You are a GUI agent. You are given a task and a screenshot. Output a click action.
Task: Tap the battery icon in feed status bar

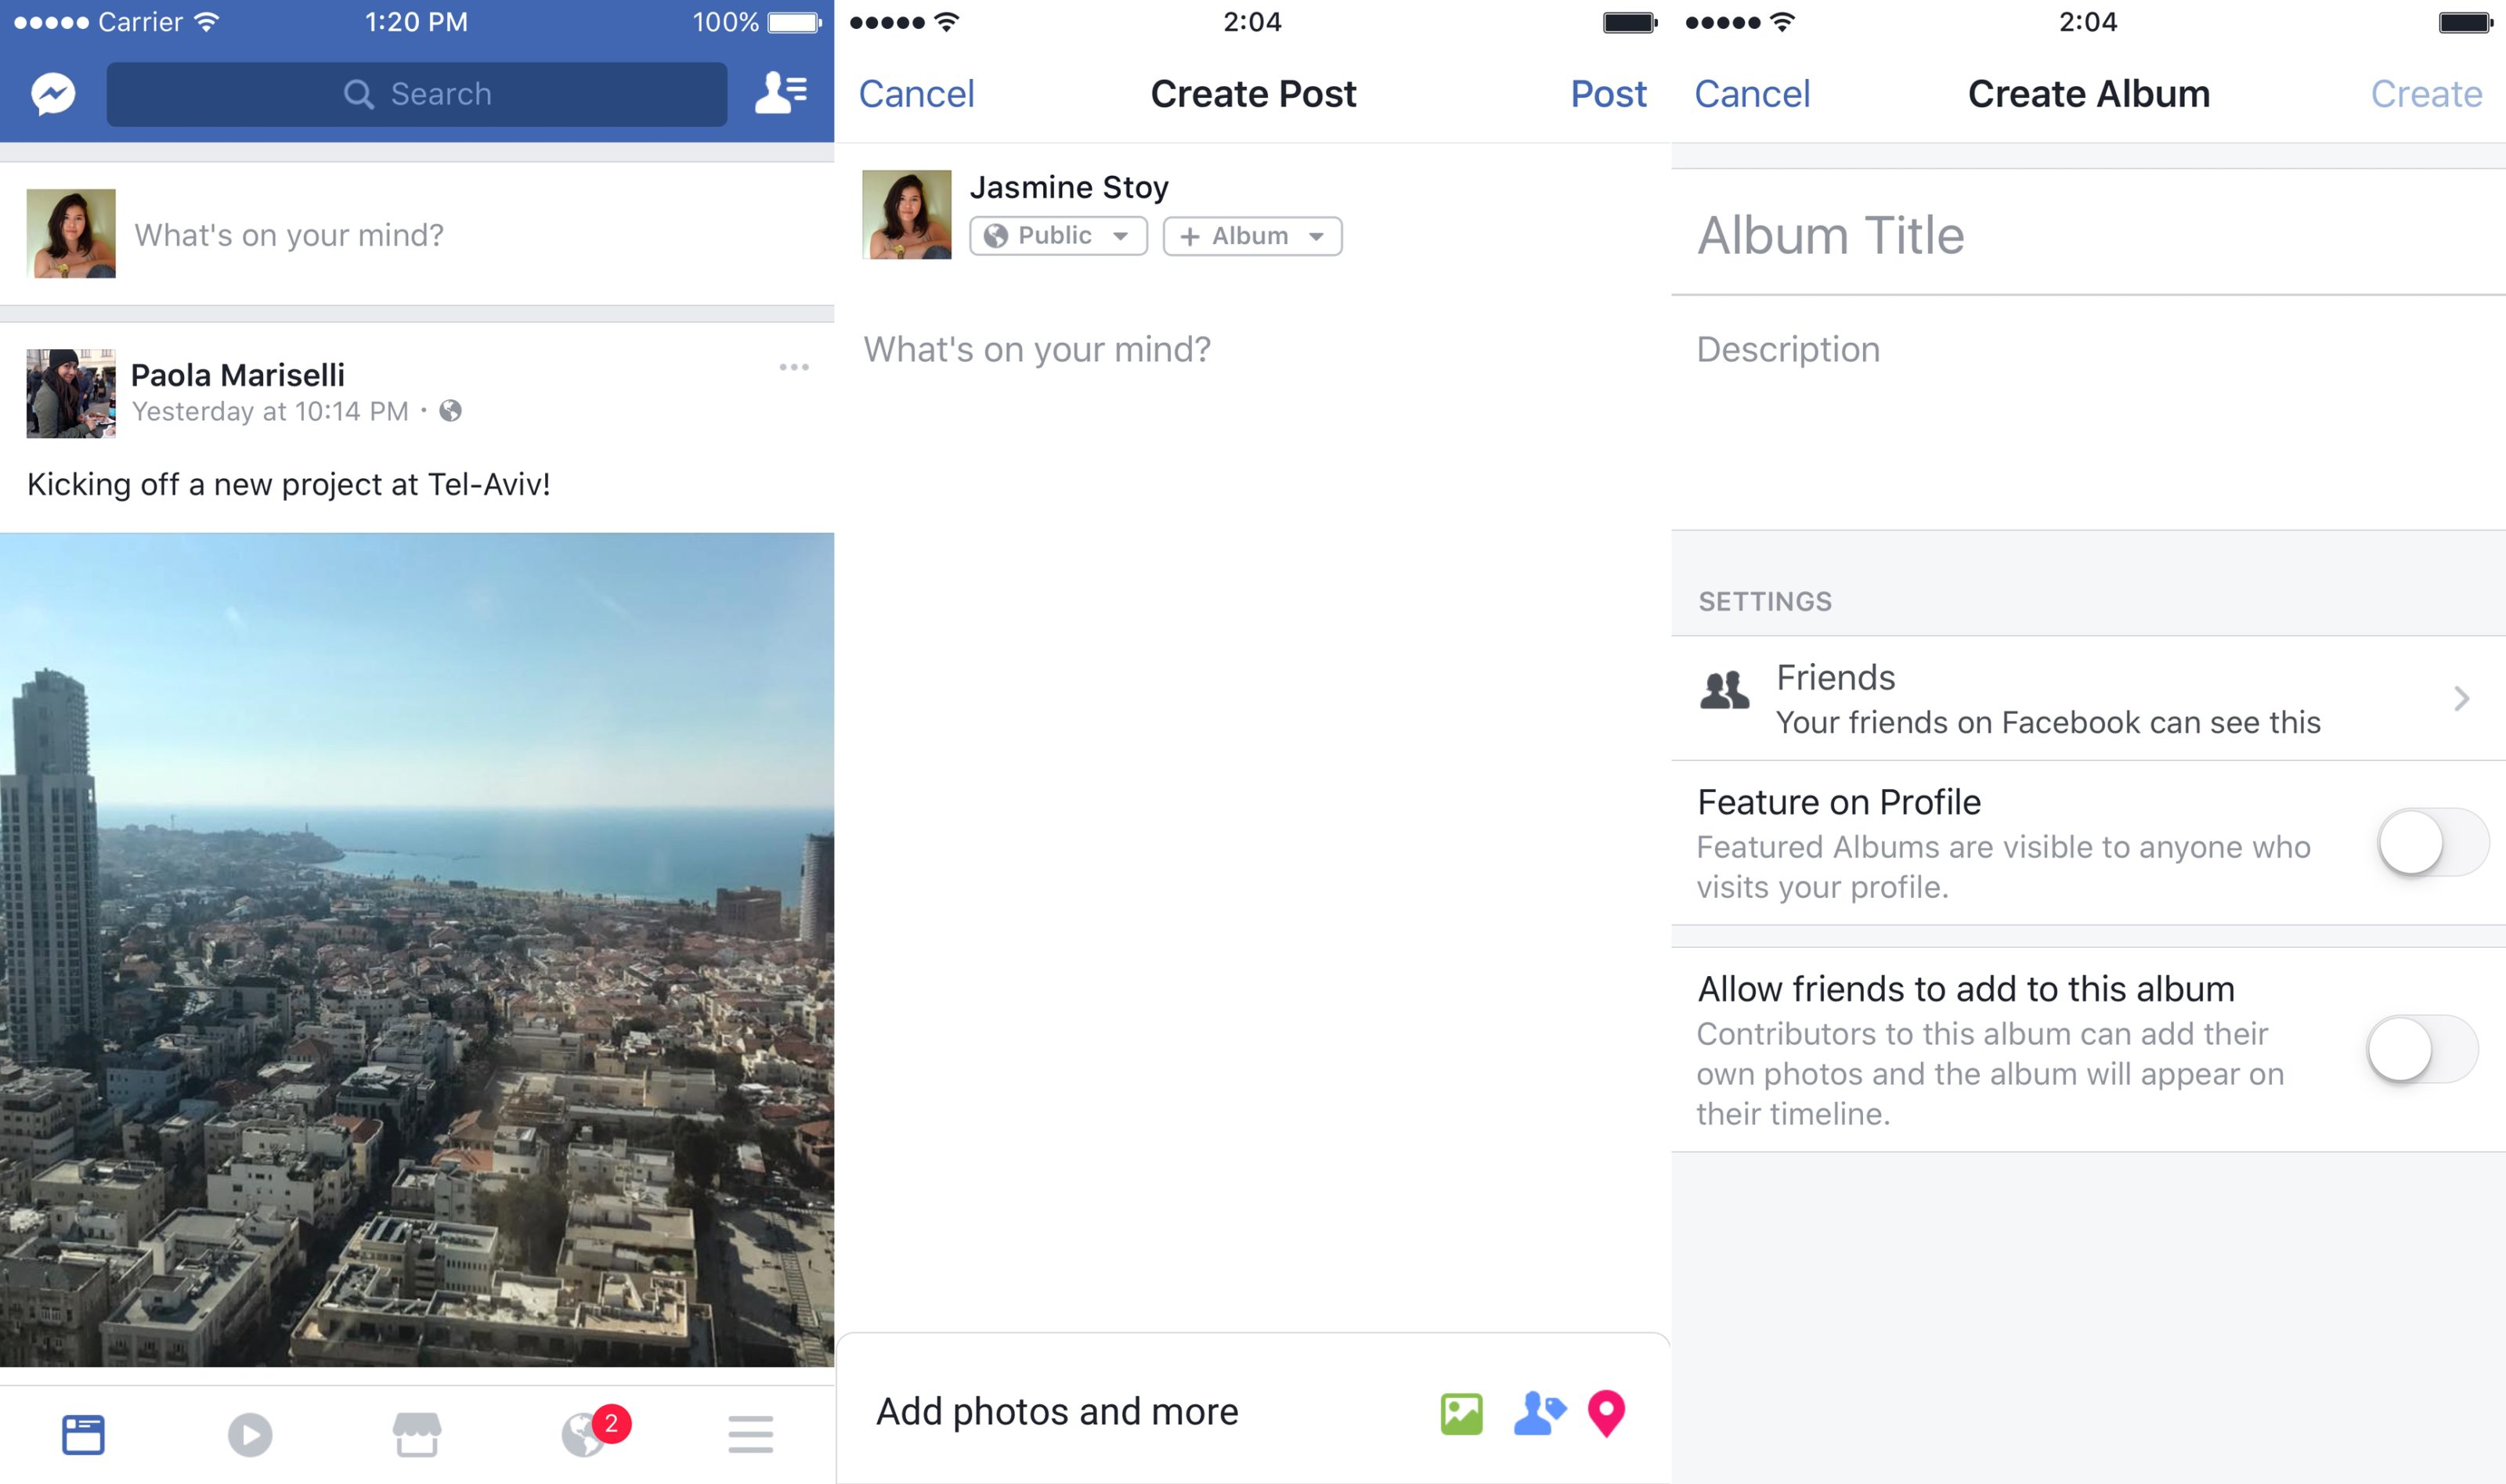pos(794,22)
